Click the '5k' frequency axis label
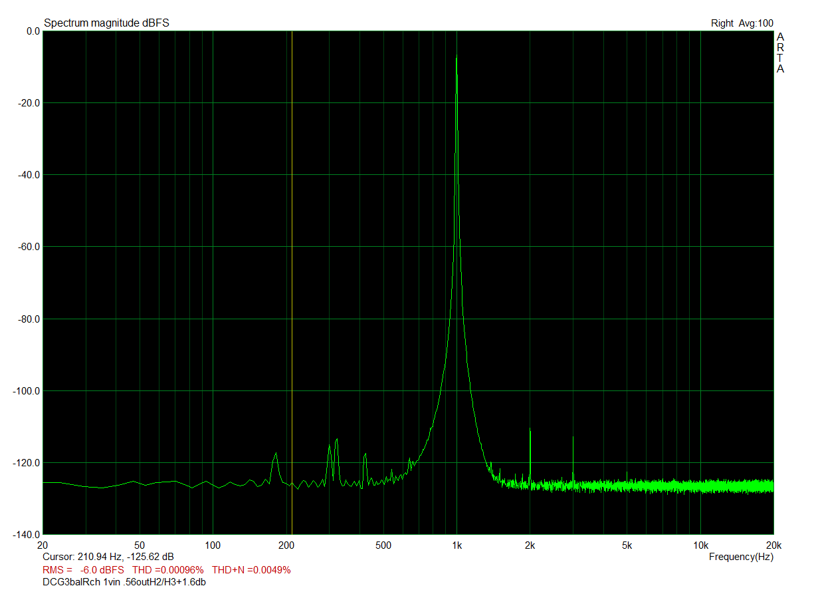The image size is (816, 590). (627, 545)
